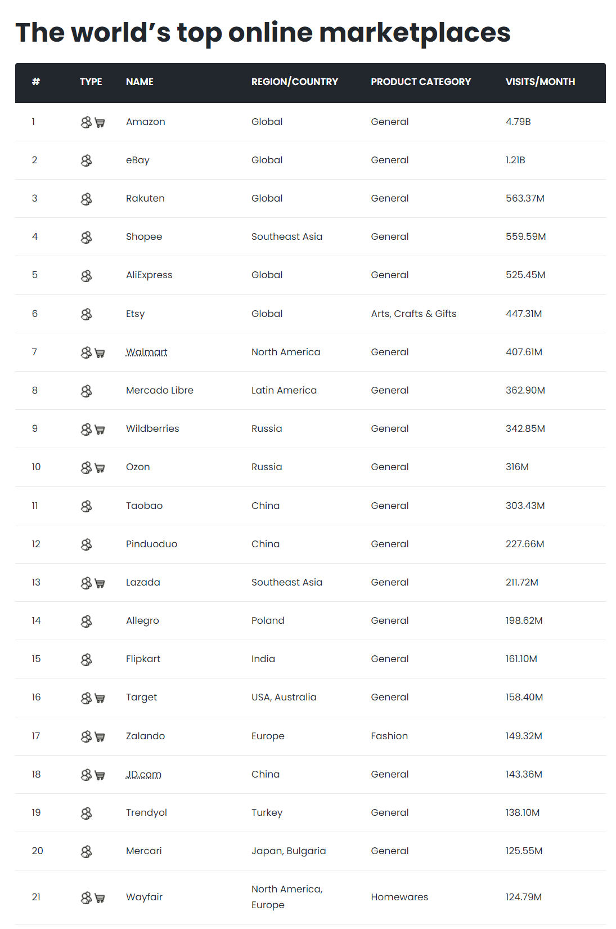Click the sellers icon in Etsy row
The height and width of the screenshot is (929, 616).
click(86, 315)
